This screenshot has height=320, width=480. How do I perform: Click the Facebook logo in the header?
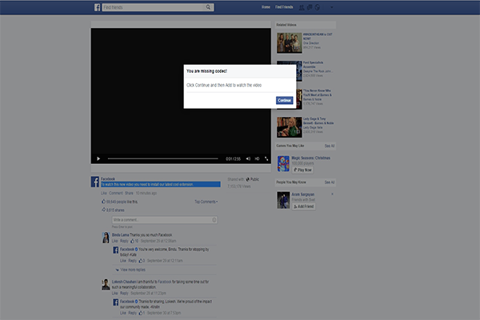click(96, 8)
